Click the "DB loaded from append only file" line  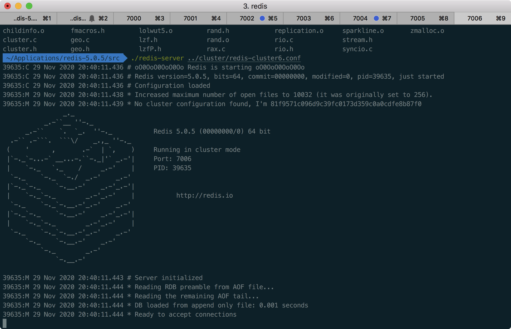tap(156, 305)
